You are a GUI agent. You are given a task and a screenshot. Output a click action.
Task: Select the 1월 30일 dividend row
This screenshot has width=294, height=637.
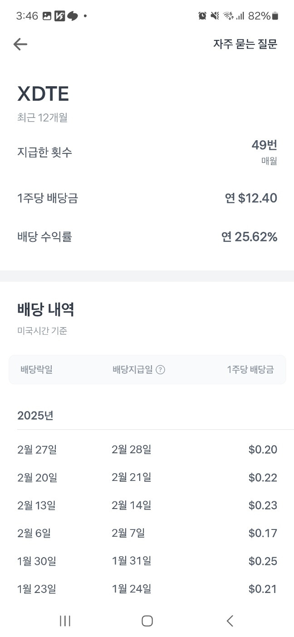pos(147,561)
